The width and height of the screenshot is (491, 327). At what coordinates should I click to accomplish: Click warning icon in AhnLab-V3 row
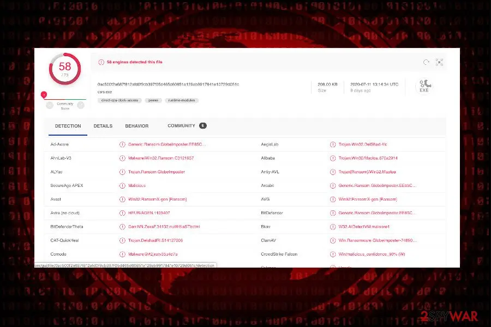click(x=122, y=159)
